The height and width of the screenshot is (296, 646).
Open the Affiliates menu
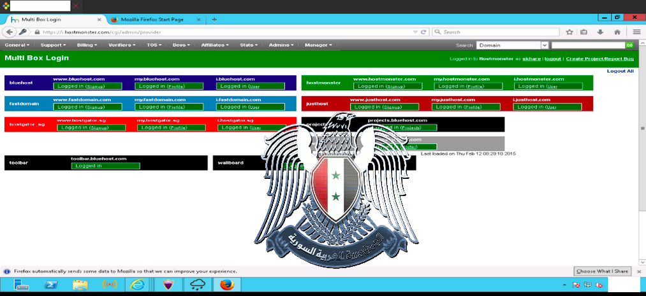216,45
